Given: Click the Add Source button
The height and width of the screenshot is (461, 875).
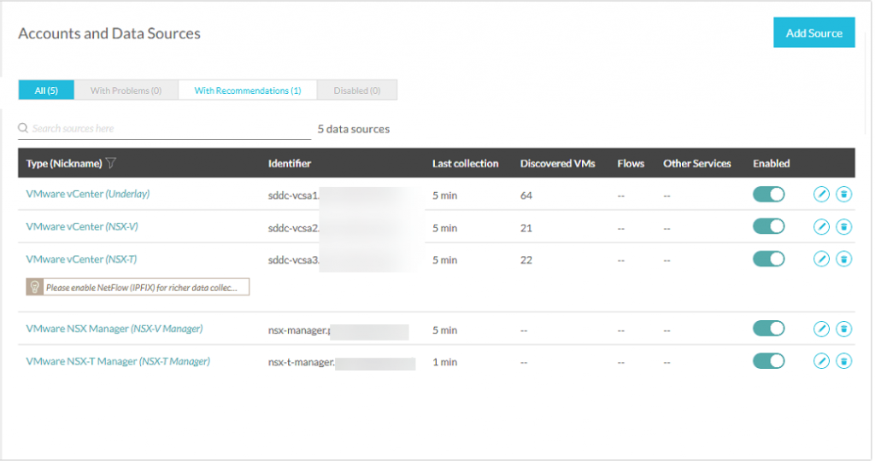Looking at the screenshot, I should click(x=813, y=33).
